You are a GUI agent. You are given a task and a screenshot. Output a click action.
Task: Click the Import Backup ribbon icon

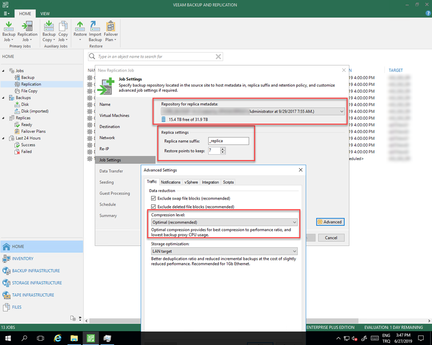tap(95, 31)
